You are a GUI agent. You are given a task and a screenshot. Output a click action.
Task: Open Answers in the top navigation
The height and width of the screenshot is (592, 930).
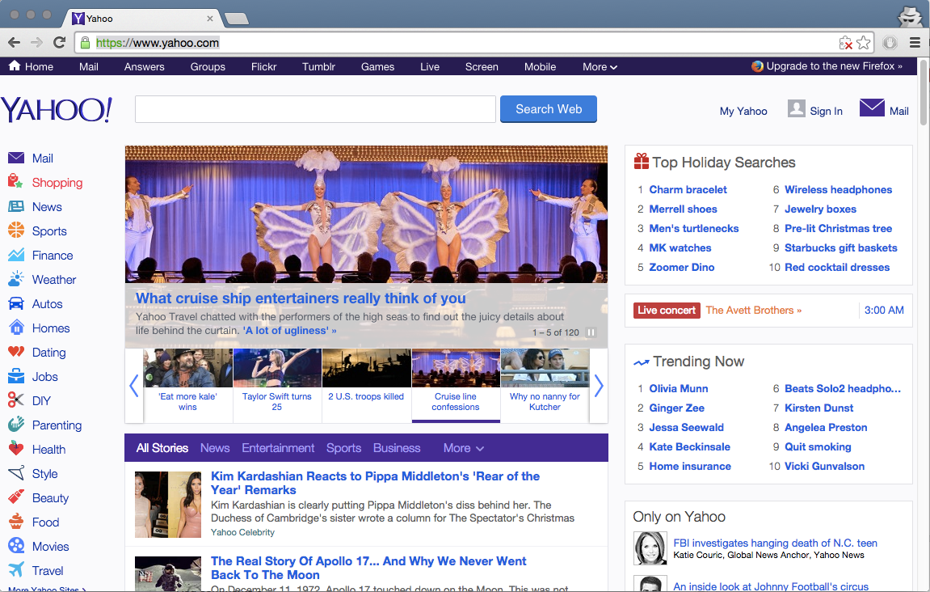[x=144, y=66]
